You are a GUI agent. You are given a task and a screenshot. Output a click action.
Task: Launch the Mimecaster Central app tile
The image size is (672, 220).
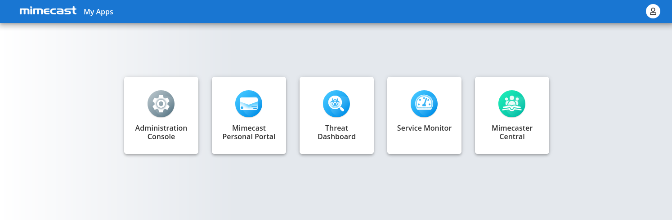click(x=512, y=115)
